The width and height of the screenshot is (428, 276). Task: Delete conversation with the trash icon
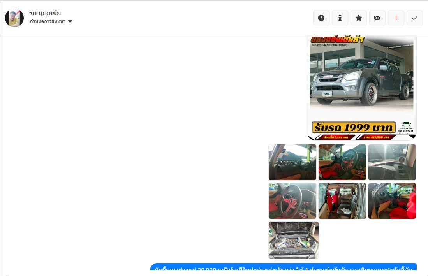point(340,18)
